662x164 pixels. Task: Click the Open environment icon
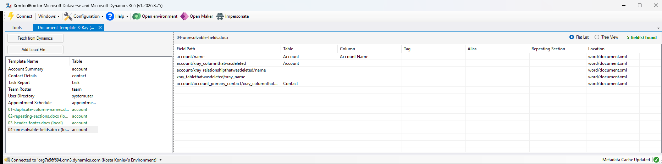point(136,16)
